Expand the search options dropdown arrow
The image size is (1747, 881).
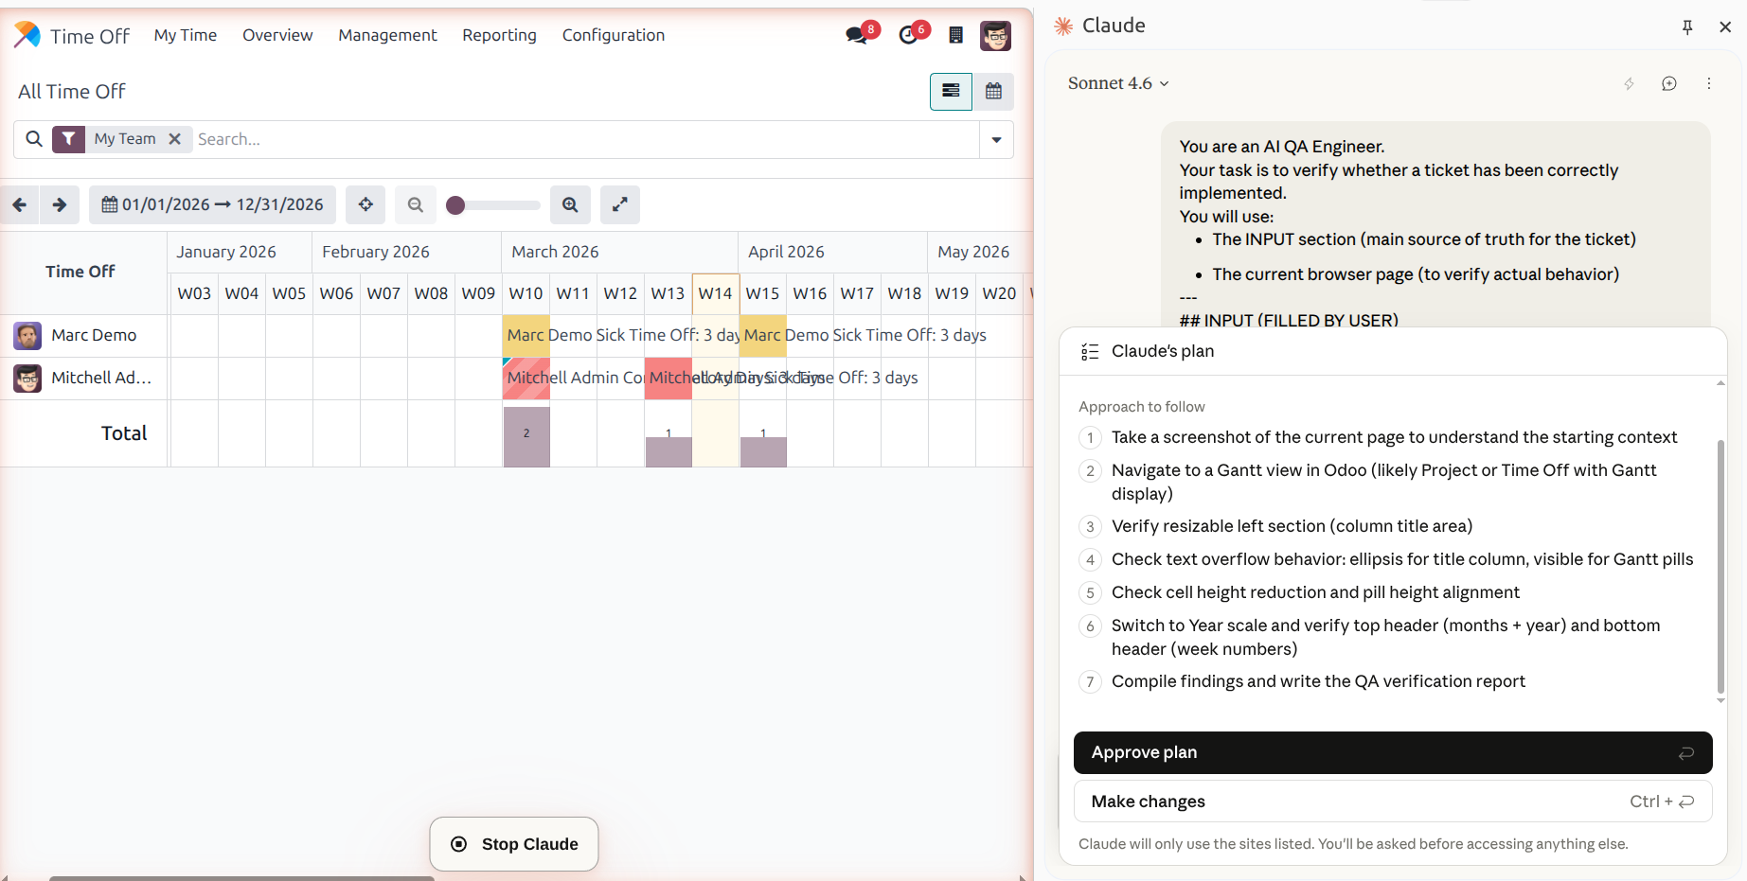point(996,139)
